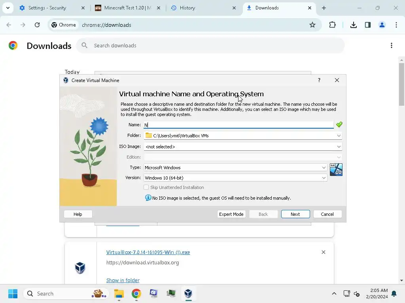Click the Name text field in dialog

point(238,125)
